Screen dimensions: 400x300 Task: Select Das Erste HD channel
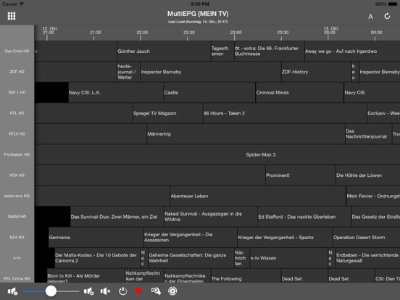[x=17, y=51]
